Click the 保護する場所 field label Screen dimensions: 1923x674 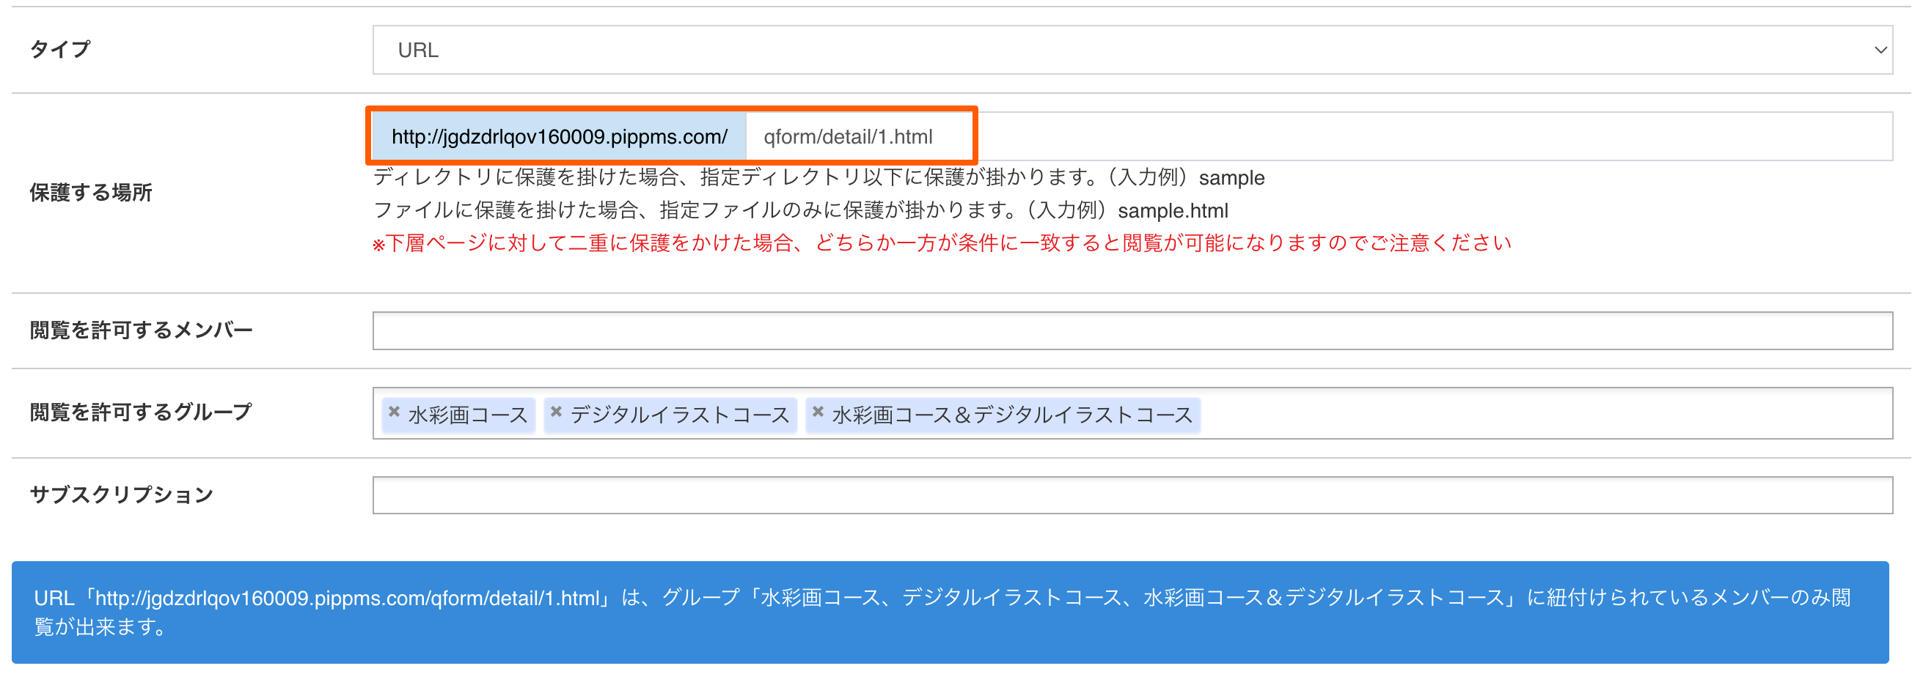pos(90,193)
